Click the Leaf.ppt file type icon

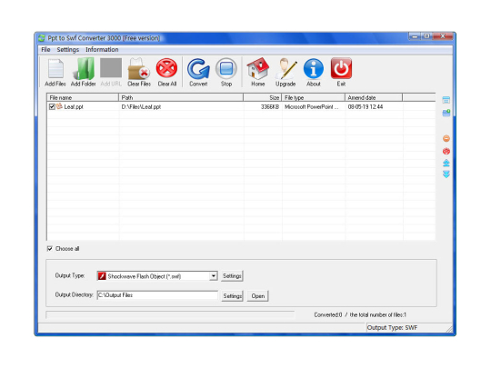click(59, 106)
